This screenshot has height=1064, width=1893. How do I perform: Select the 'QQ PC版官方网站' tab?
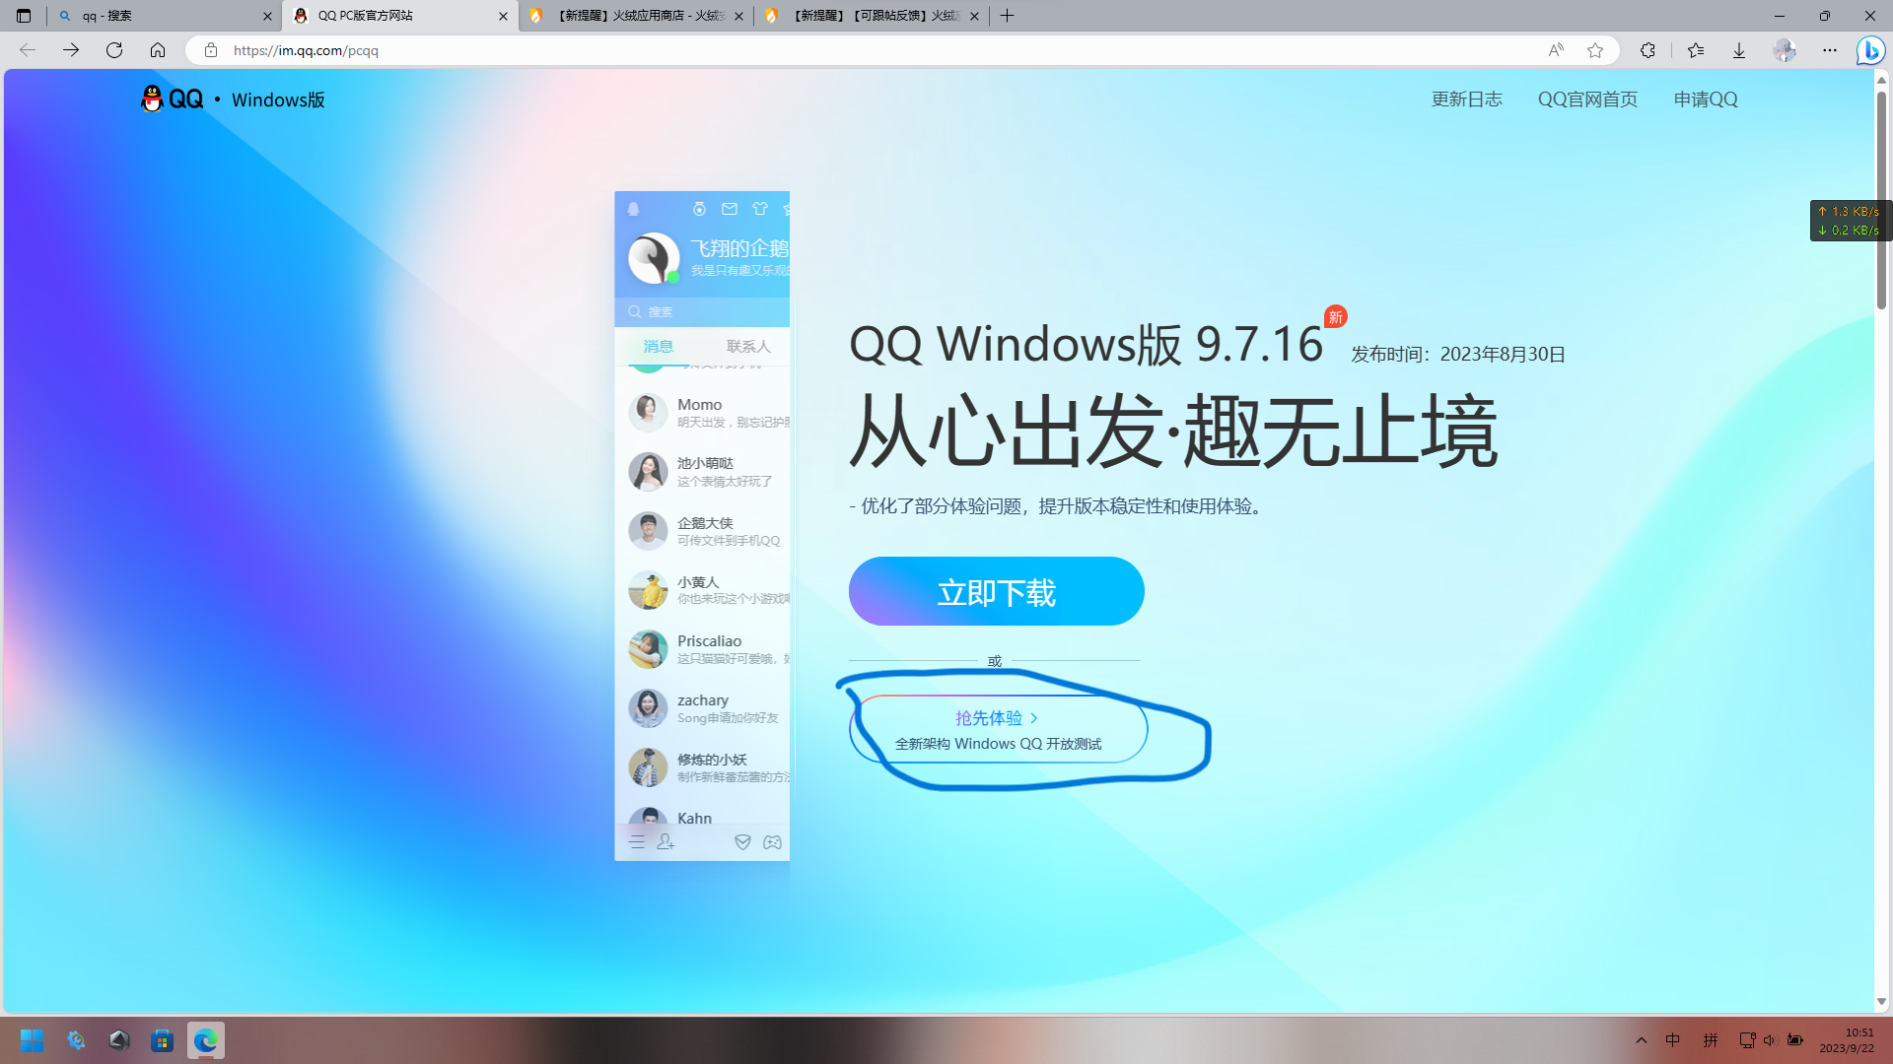pyautogui.click(x=399, y=16)
